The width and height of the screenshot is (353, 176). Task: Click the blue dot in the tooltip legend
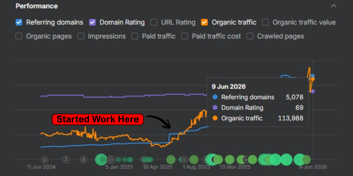coord(215,97)
